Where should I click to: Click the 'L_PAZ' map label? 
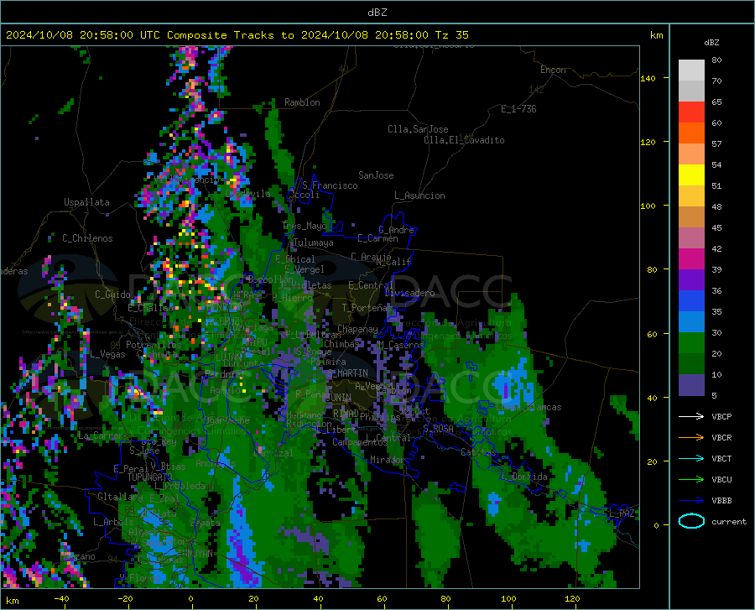coord(622,514)
